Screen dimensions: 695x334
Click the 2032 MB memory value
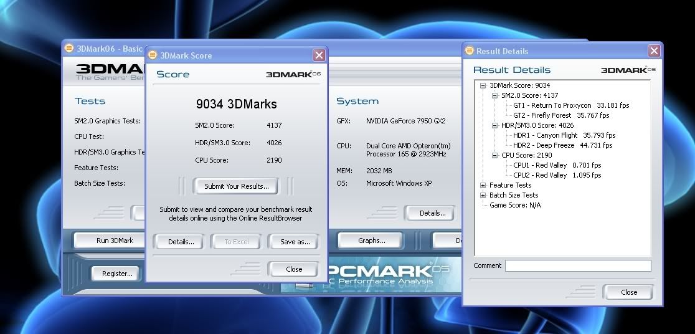point(379,171)
